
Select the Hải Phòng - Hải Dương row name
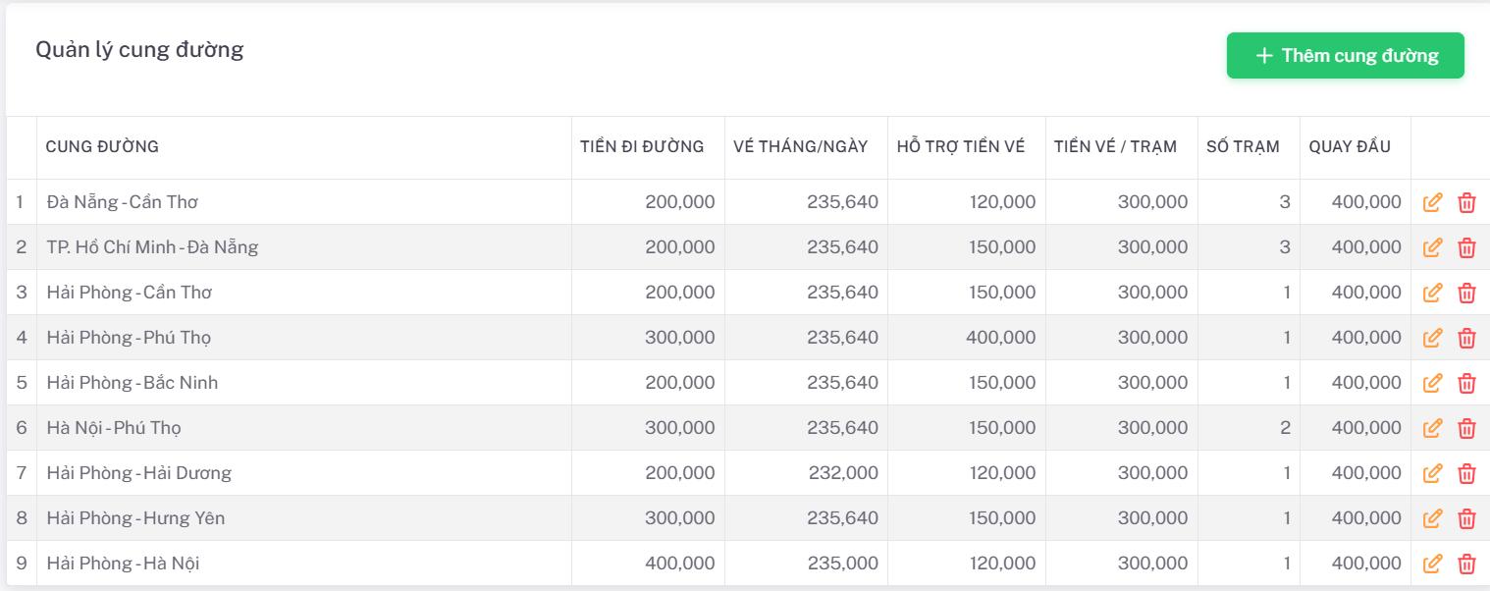(x=138, y=473)
